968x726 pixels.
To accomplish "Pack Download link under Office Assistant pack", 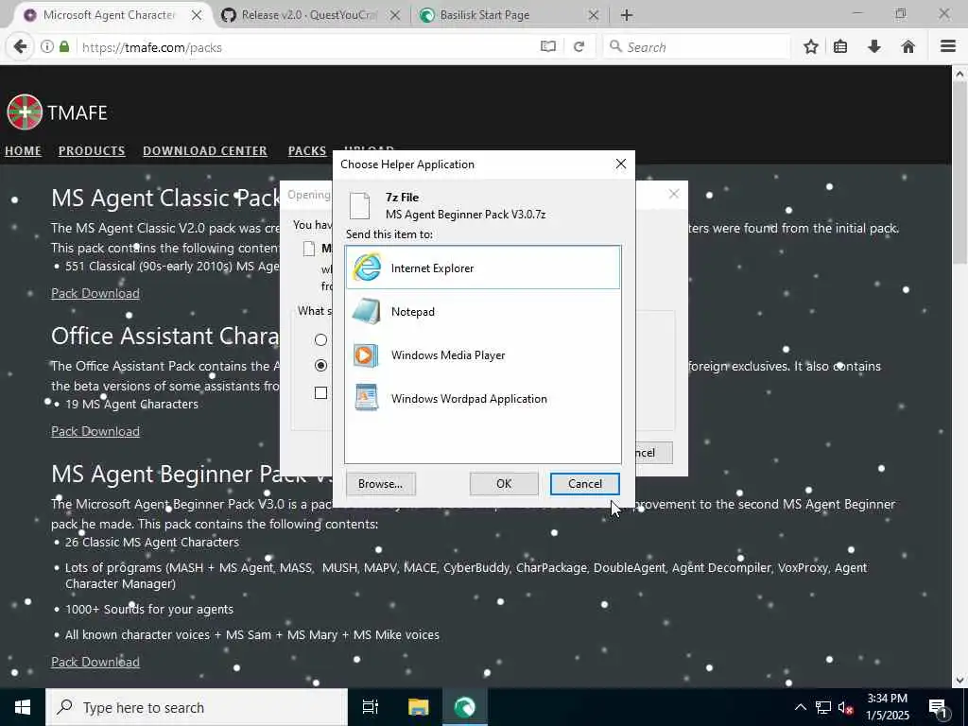I will (95, 431).
